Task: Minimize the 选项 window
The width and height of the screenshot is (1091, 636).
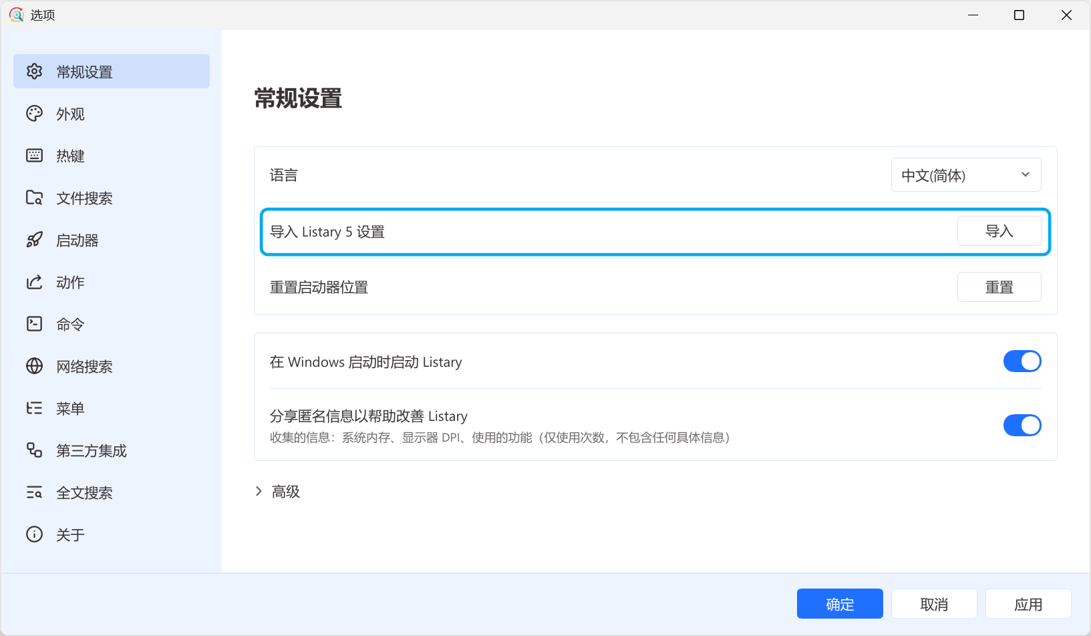Action: 973,15
